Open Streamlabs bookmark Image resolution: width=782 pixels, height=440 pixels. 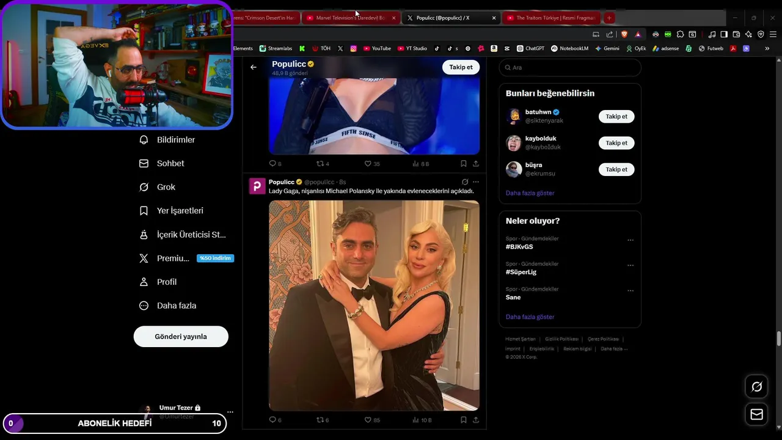[276, 48]
